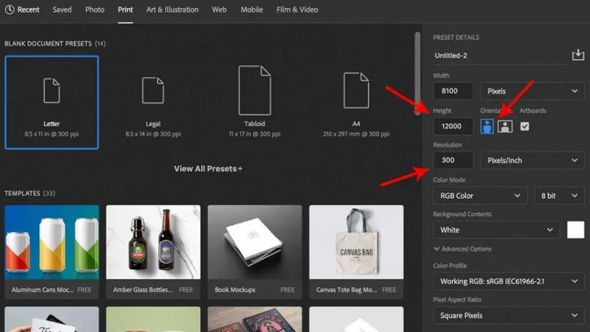The width and height of the screenshot is (590, 332).
Task: Select landscape orientation icon
Action: (504, 126)
